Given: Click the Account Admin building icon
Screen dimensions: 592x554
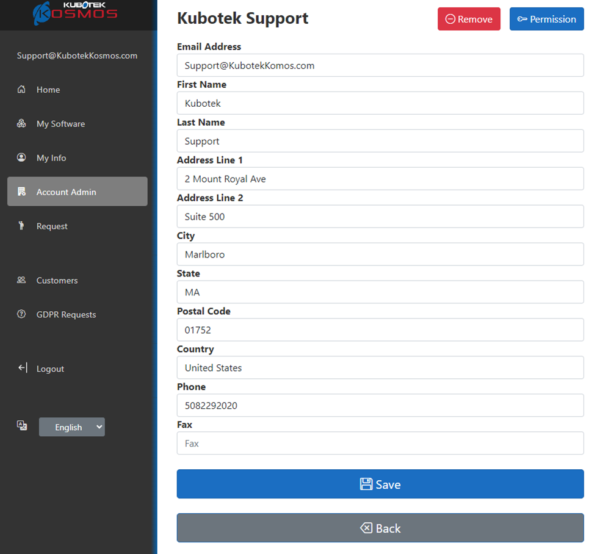Looking at the screenshot, I should (x=21, y=192).
